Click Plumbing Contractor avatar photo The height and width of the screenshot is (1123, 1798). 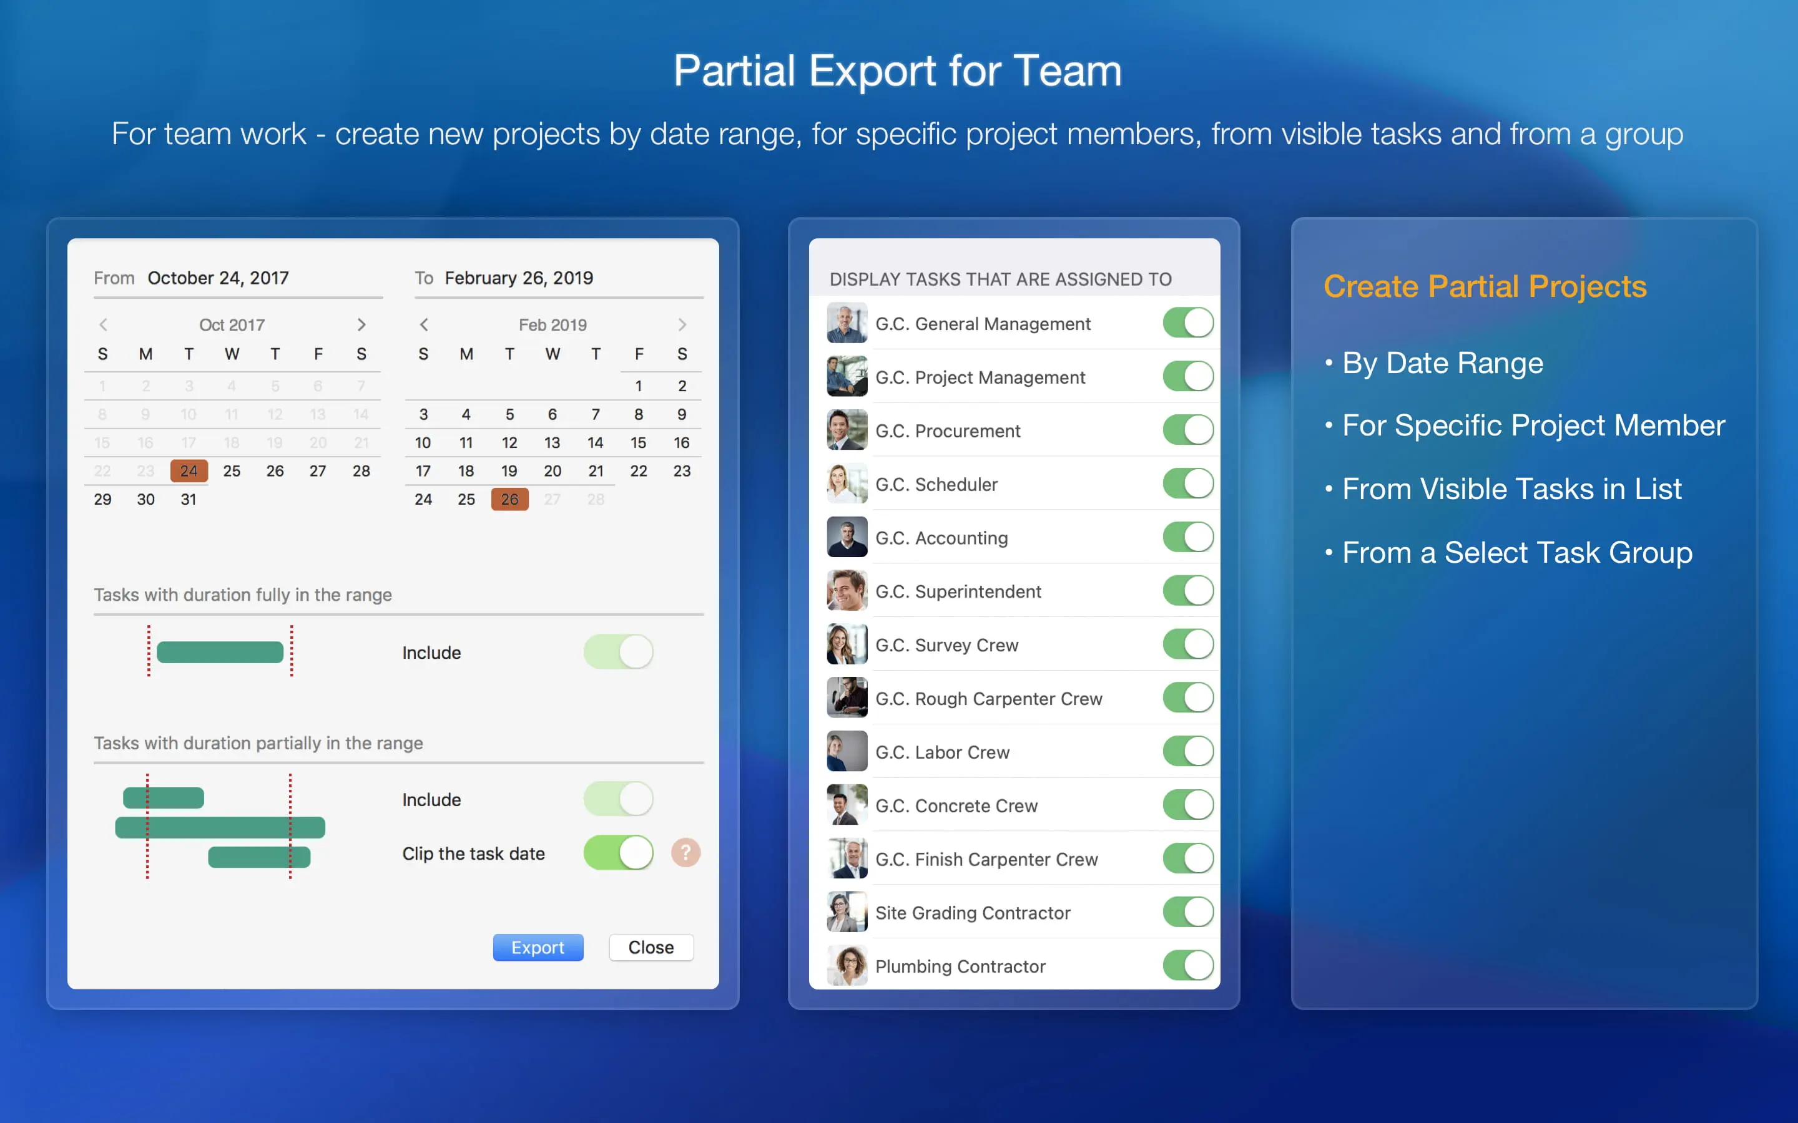point(847,966)
